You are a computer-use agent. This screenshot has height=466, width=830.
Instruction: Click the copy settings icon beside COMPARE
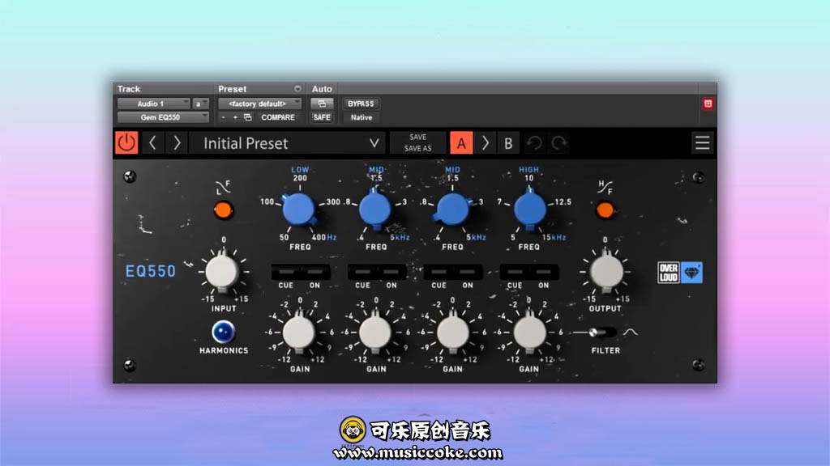point(248,117)
